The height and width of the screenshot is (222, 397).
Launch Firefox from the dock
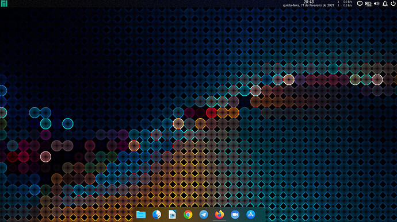219,215
